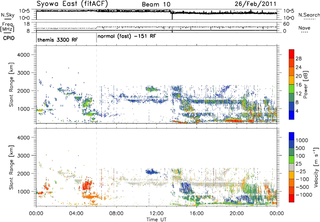
Task: Select the 'CPID' row label
Action: point(9,38)
